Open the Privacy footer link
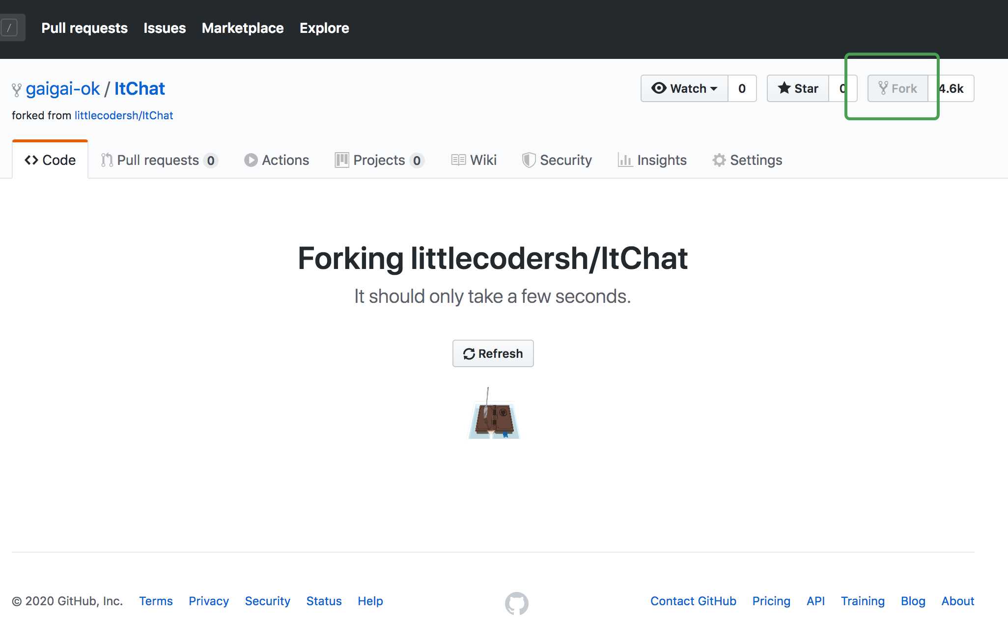Viewport: 1008px width, 643px height. point(209,601)
